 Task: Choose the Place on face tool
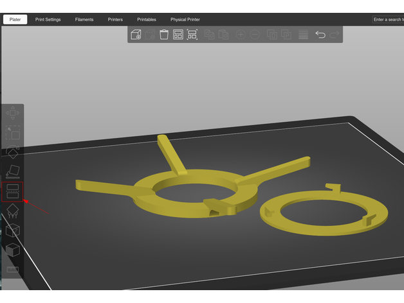13,172
